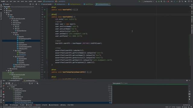193x108 pixels.
Task: Collapse the src folder in project tree
Action: [x=5, y=13]
